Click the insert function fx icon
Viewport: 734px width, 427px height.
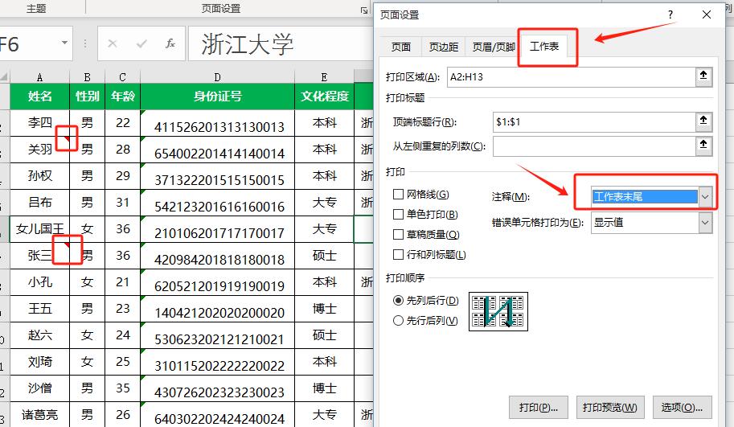170,43
